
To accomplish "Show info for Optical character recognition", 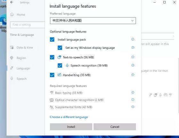I will point(133,100).
